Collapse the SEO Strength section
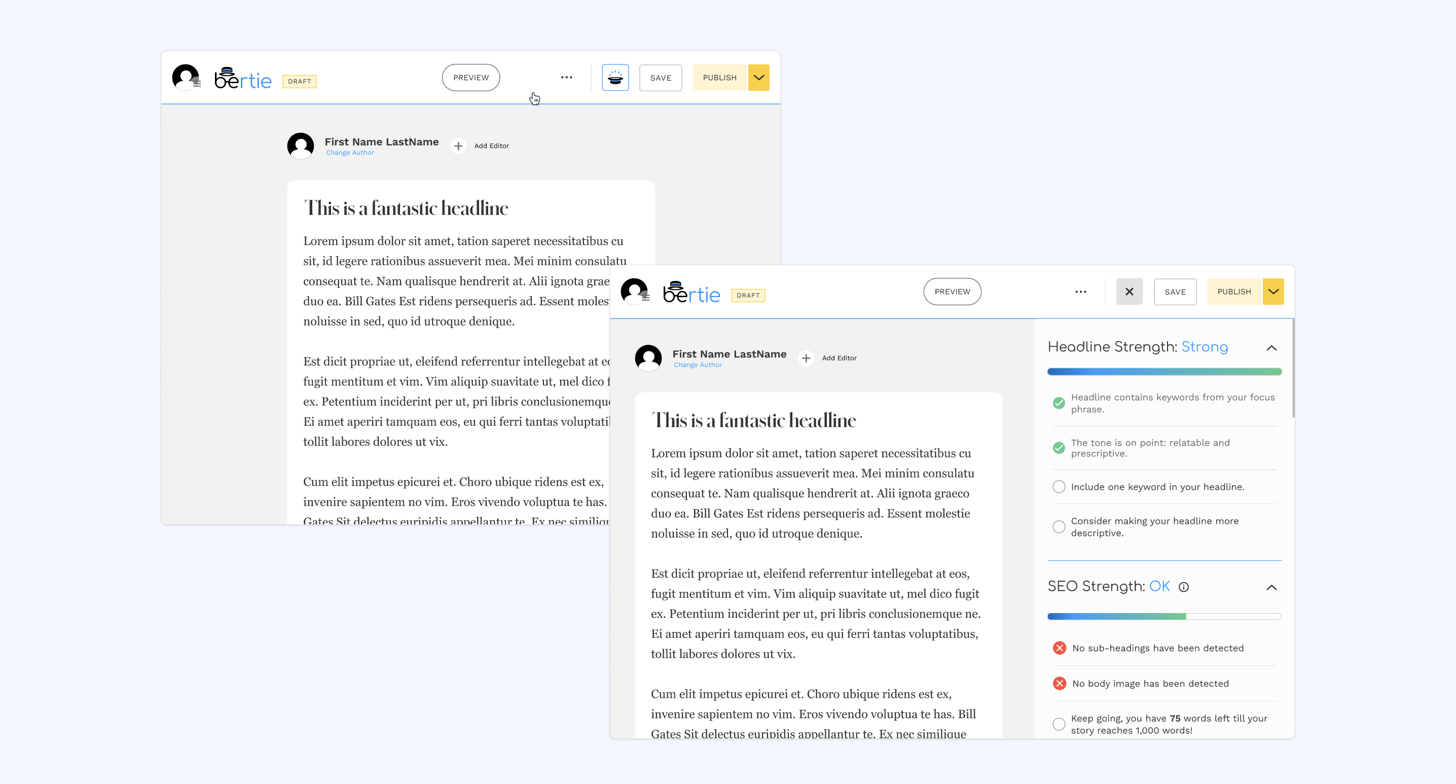 tap(1271, 587)
